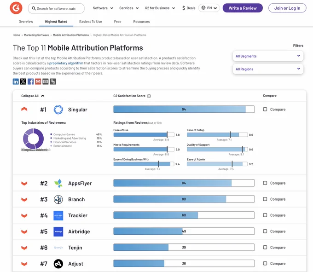Go to the Marketing Software breadcrumb

click(36, 35)
